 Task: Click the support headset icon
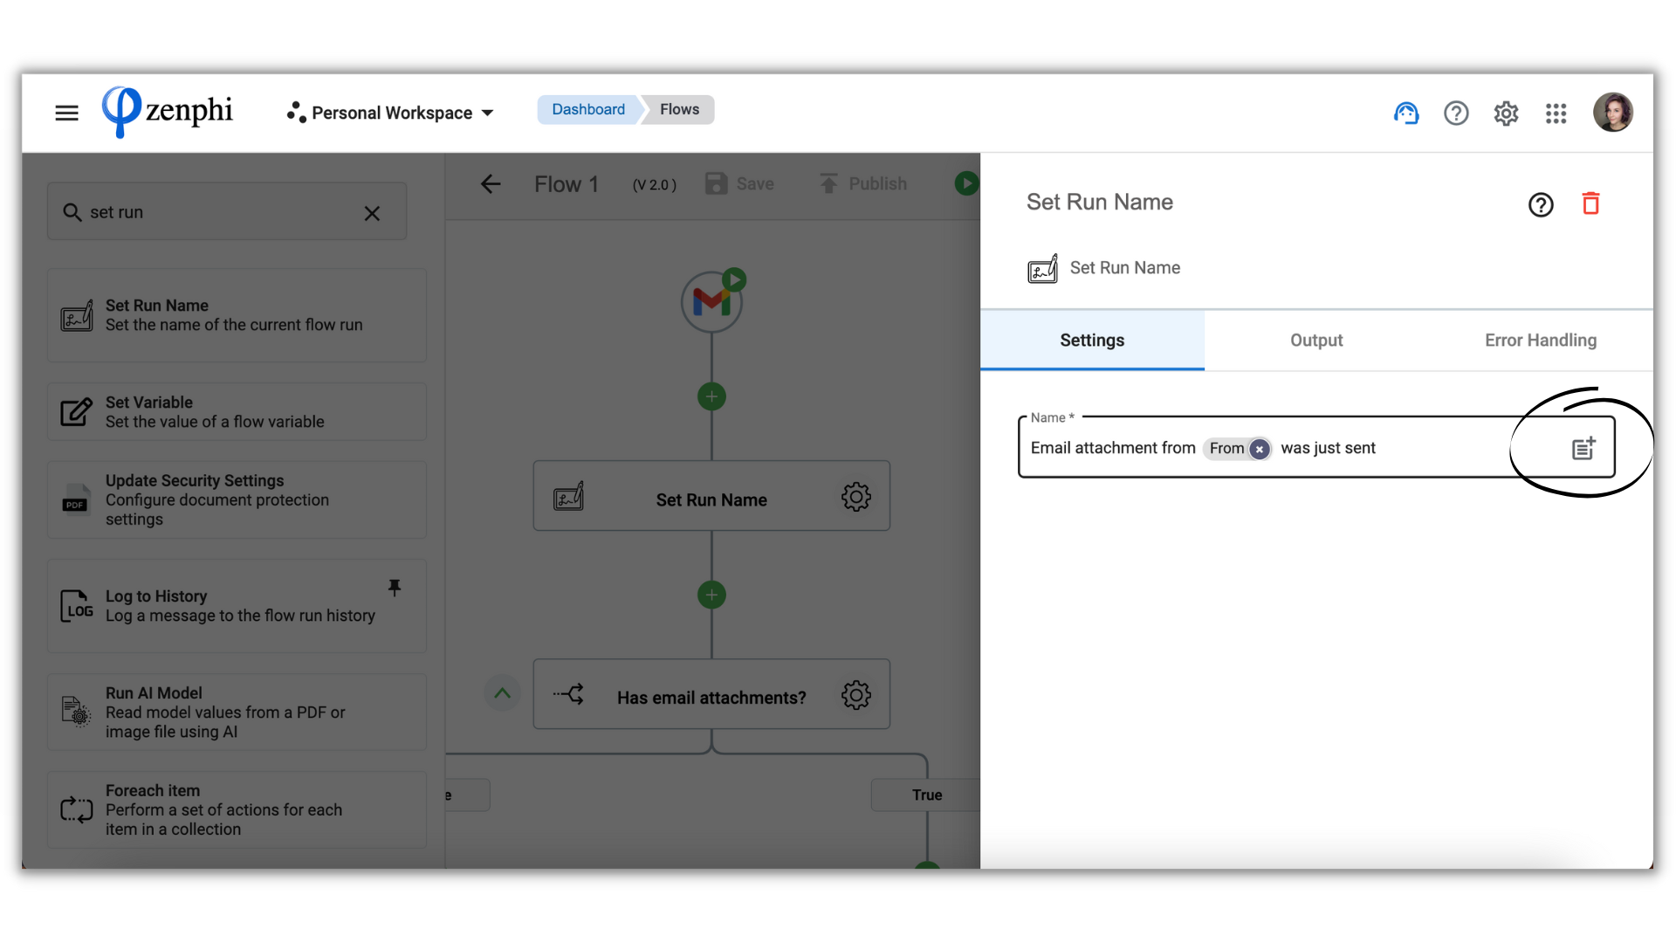click(x=1405, y=113)
